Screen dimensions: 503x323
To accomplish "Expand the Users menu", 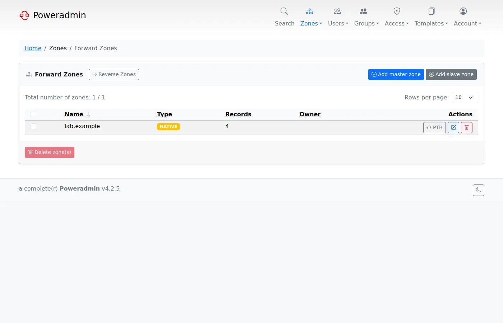I will (338, 23).
